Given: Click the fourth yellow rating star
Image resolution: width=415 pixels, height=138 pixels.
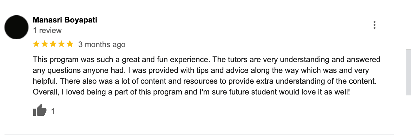Looking at the screenshot, I should (61, 44).
